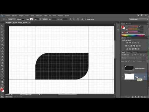Select the Clone Stamp tool
Screen dimensions: 149x112
pos(2,51)
